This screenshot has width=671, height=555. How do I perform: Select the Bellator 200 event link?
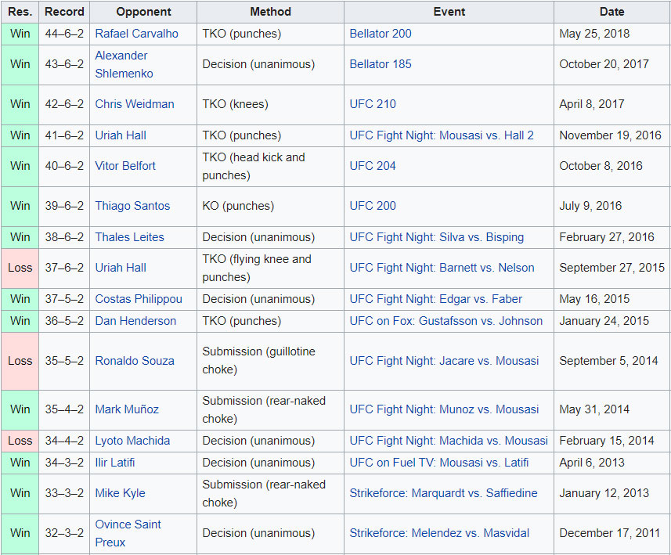pos(380,34)
